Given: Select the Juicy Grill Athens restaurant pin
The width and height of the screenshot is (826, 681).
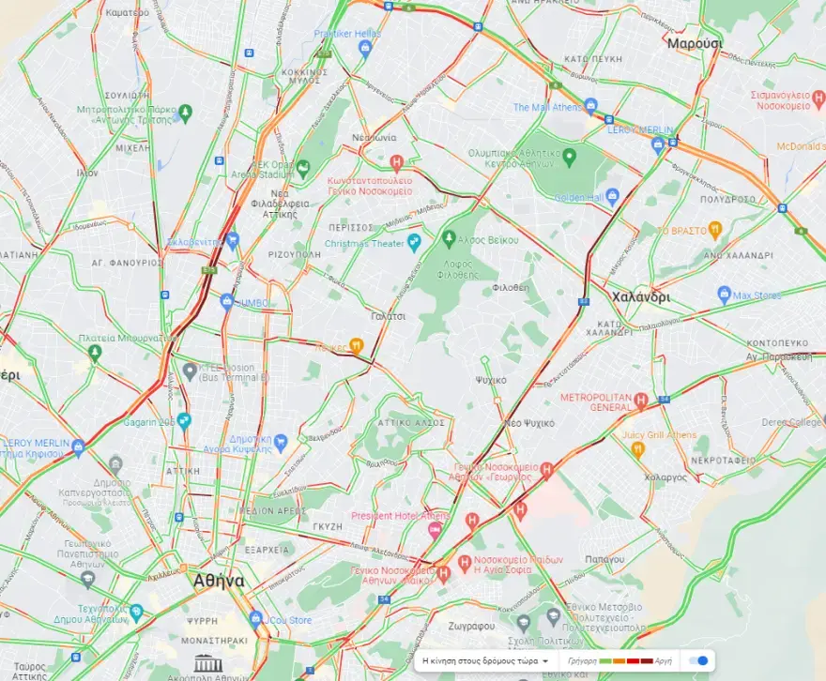Looking at the screenshot, I should (638, 449).
